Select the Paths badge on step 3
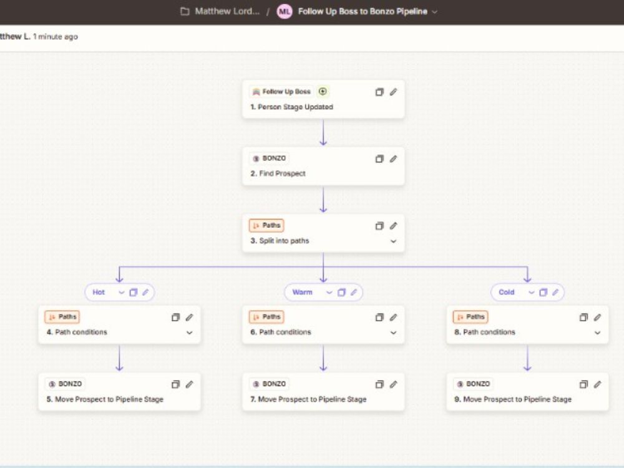This screenshot has width=624, height=468. (x=266, y=225)
